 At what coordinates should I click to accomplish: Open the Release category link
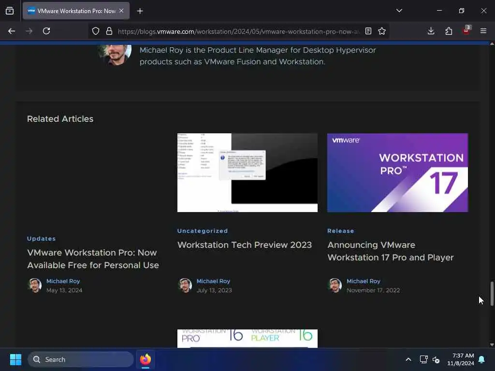tap(341, 231)
